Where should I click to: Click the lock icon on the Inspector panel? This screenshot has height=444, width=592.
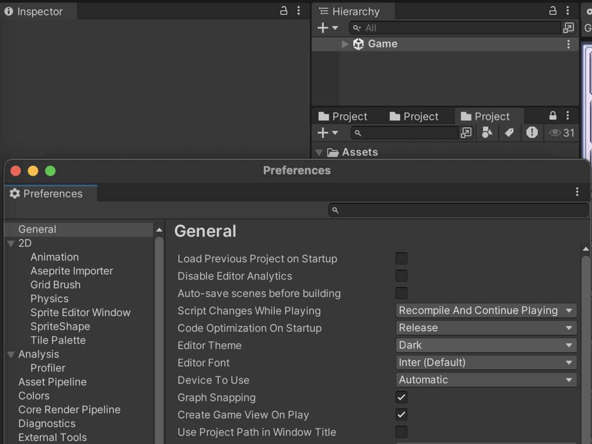click(283, 10)
